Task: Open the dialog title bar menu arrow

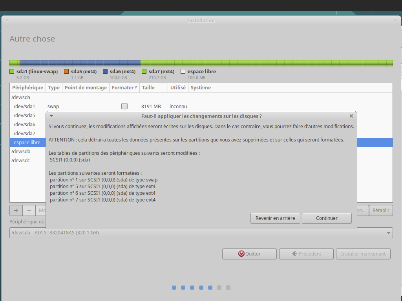Action: point(51,116)
